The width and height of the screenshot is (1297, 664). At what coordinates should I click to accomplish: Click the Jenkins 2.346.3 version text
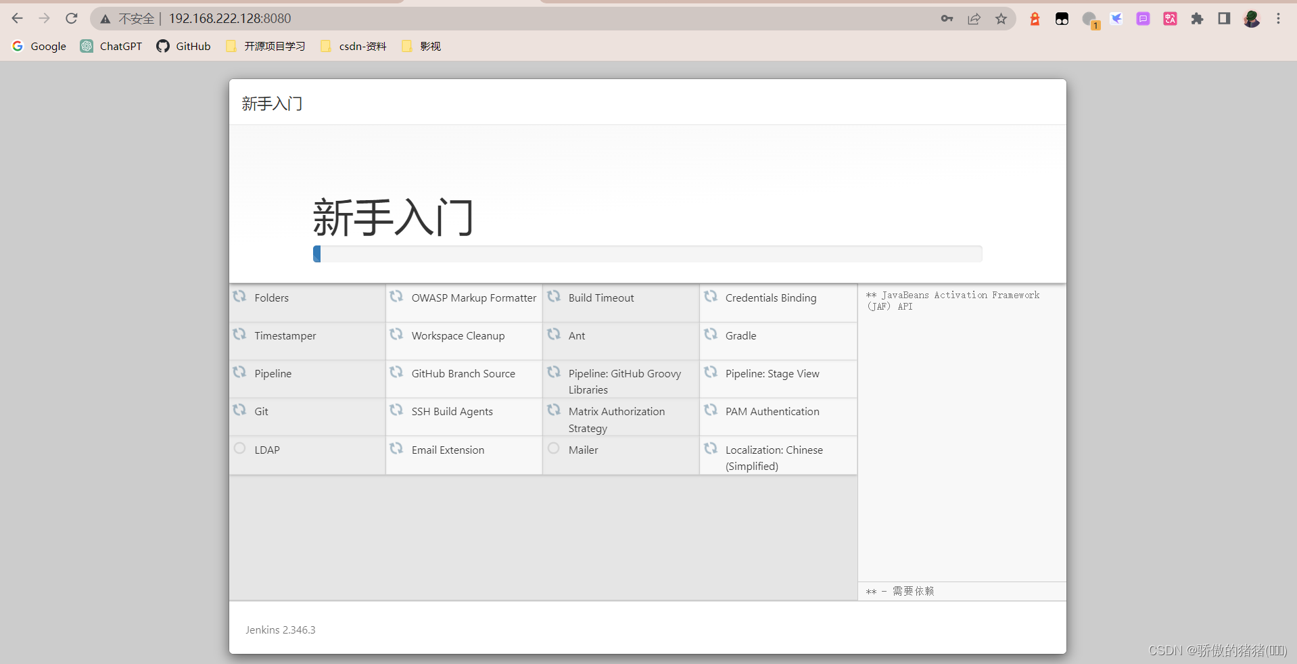coord(281,630)
